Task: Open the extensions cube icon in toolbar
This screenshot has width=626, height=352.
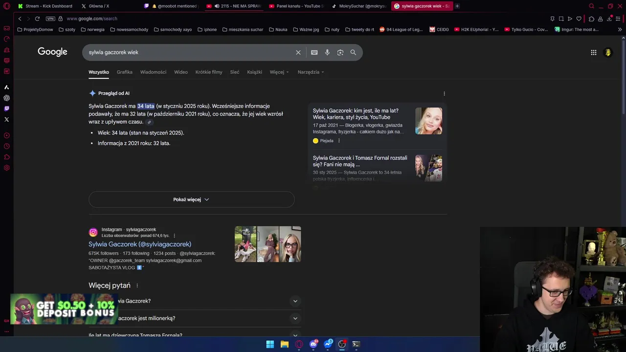Action: [x=591, y=19]
